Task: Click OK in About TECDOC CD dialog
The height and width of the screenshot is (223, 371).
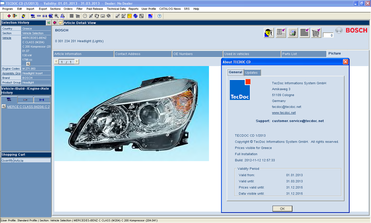Action: tap(282, 209)
